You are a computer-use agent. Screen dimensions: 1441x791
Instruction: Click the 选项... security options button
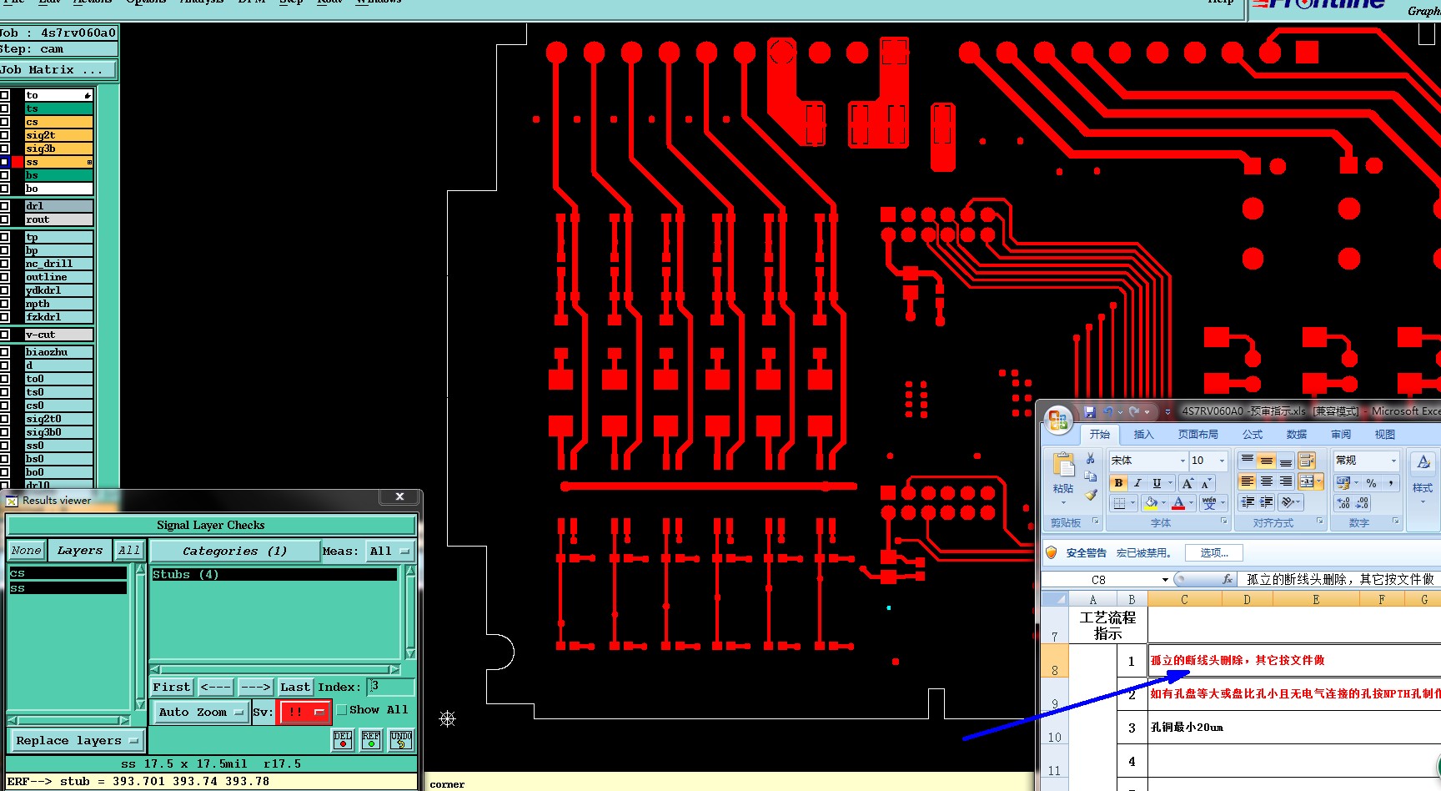[x=1214, y=552]
